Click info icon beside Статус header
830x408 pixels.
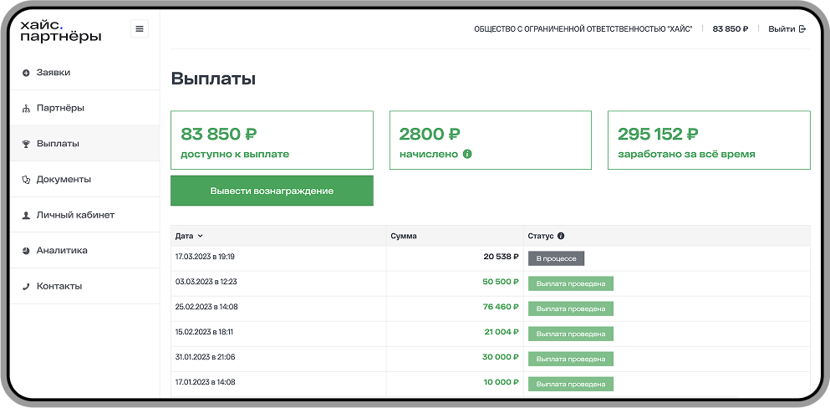(x=561, y=236)
